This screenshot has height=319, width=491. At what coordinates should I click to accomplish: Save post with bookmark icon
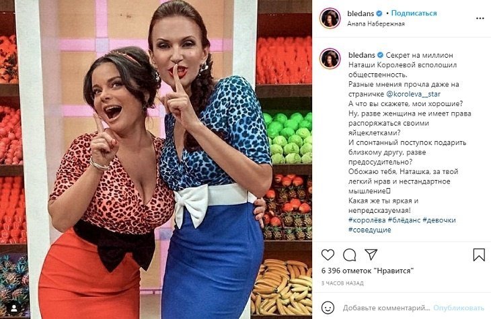[x=479, y=255]
